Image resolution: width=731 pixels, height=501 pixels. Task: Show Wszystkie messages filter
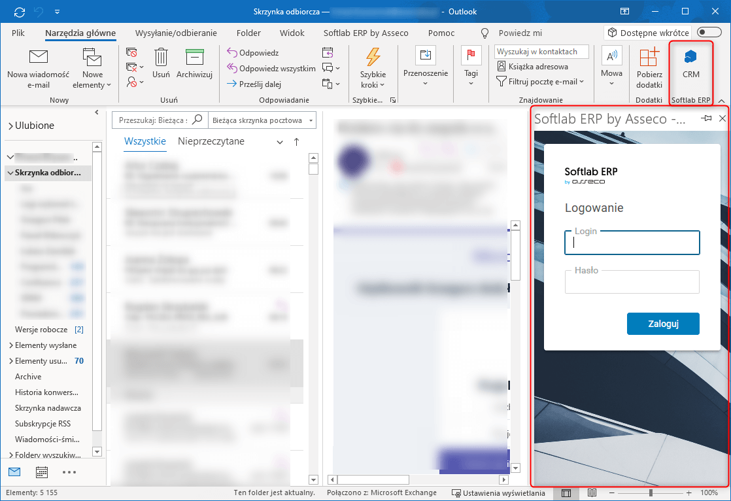click(145, 141)
